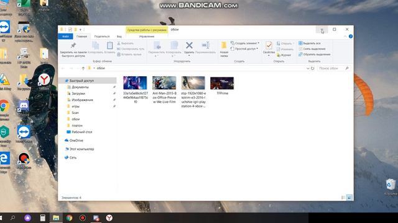Click the Up one level arrow

point(83,68)
